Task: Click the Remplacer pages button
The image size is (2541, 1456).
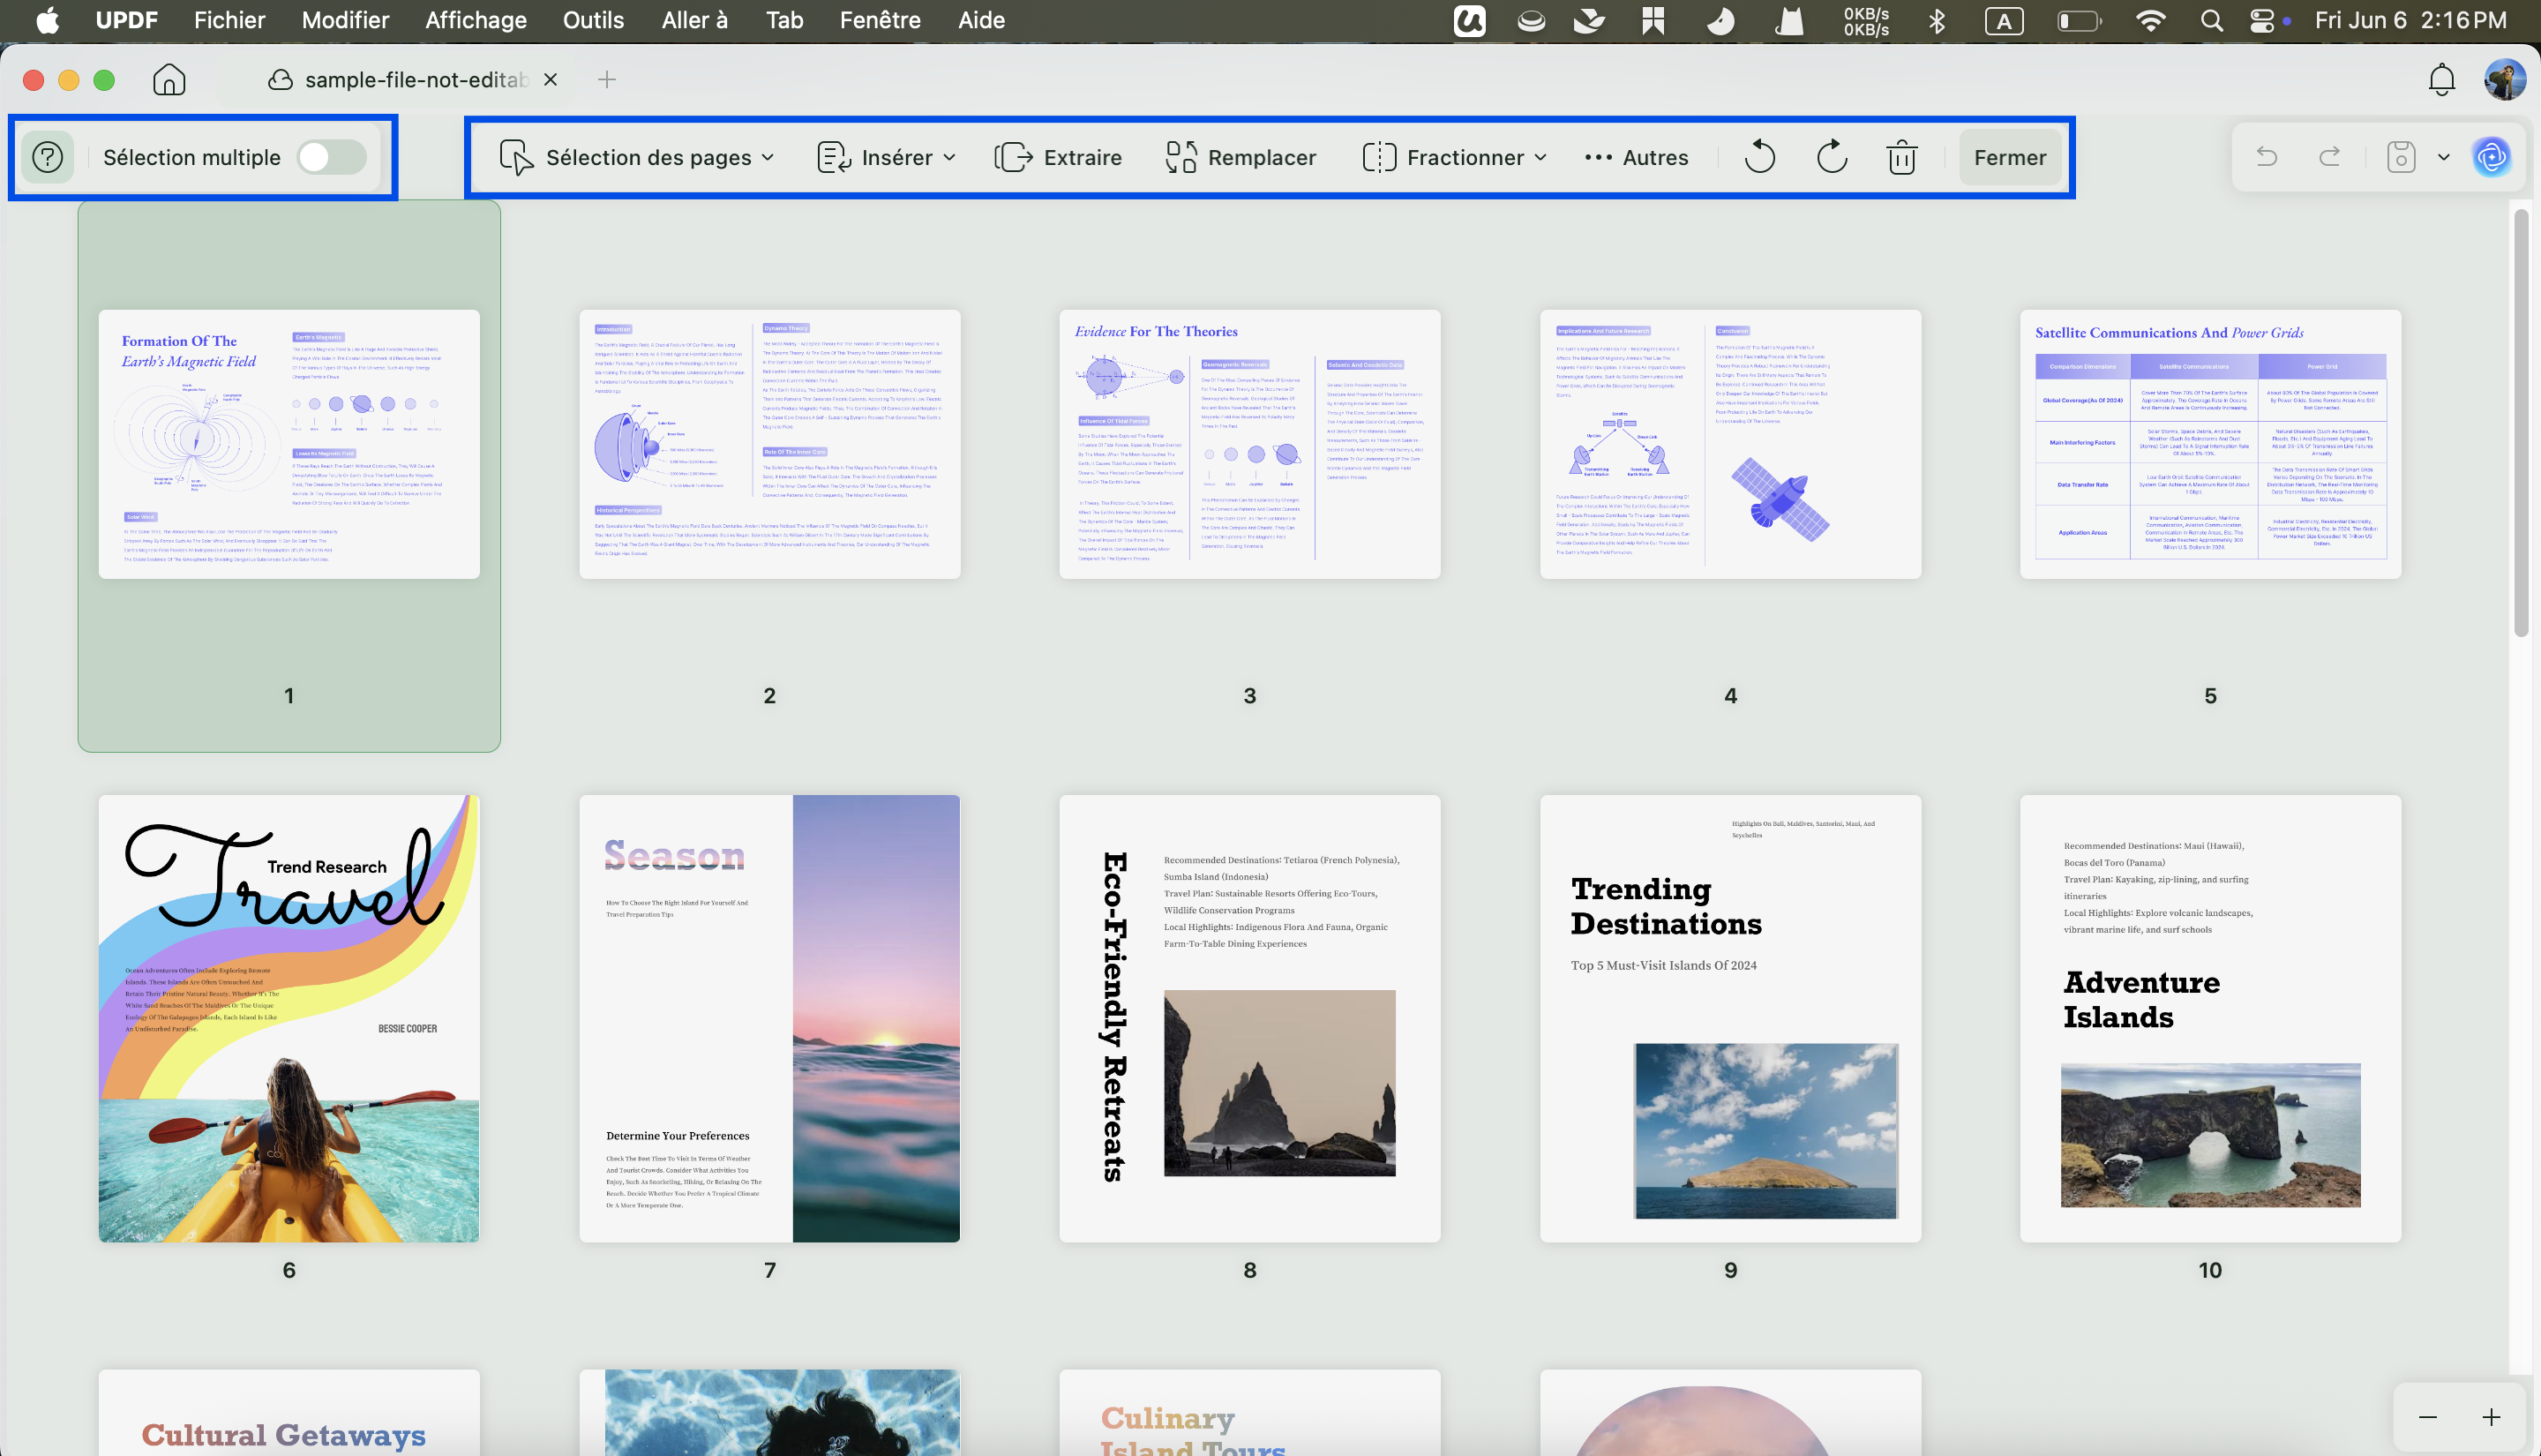Action: pos(1241,157)
